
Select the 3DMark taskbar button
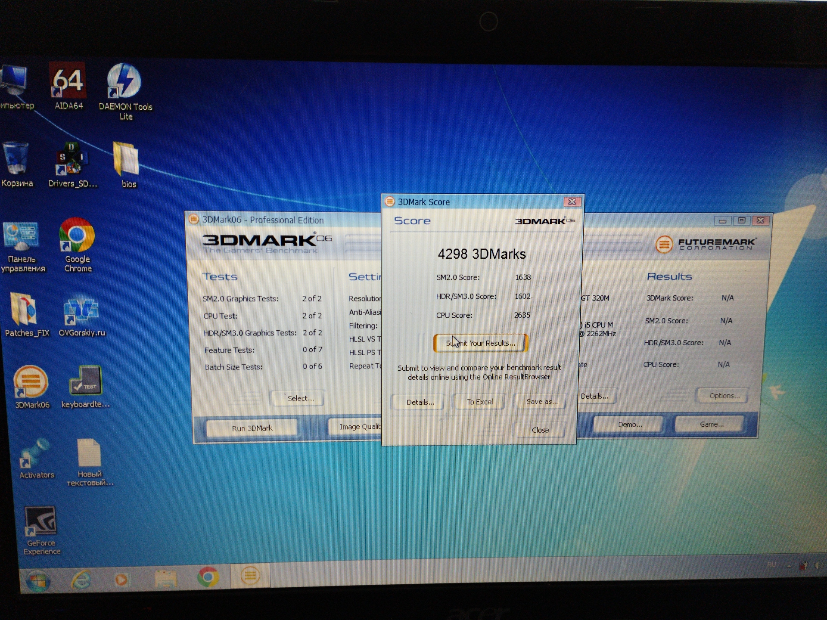[x=250, y=576]
